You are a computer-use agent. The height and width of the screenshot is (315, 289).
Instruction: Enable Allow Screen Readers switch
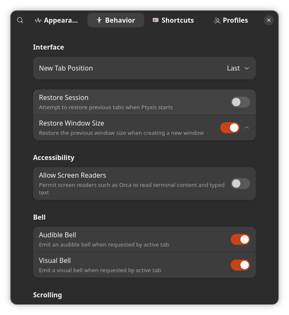pos(240,184)
